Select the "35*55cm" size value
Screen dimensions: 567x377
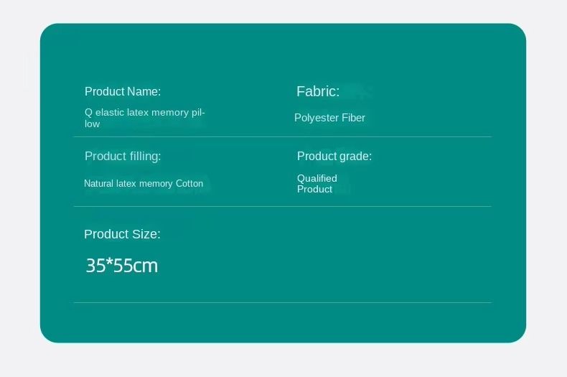[122, 266]
